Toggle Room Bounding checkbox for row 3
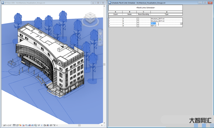Image resolution: width=214 pixels, height=128 pixels. point(138,19)
